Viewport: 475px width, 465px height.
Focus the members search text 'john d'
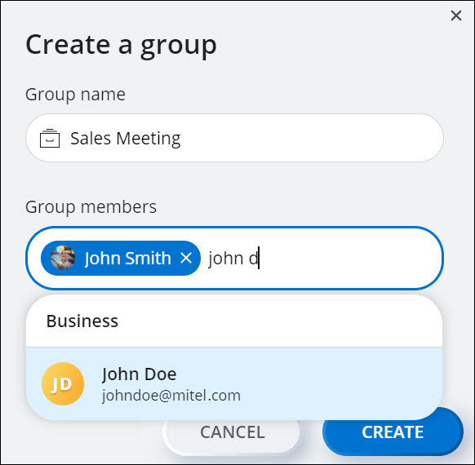(x=233, y=259)
